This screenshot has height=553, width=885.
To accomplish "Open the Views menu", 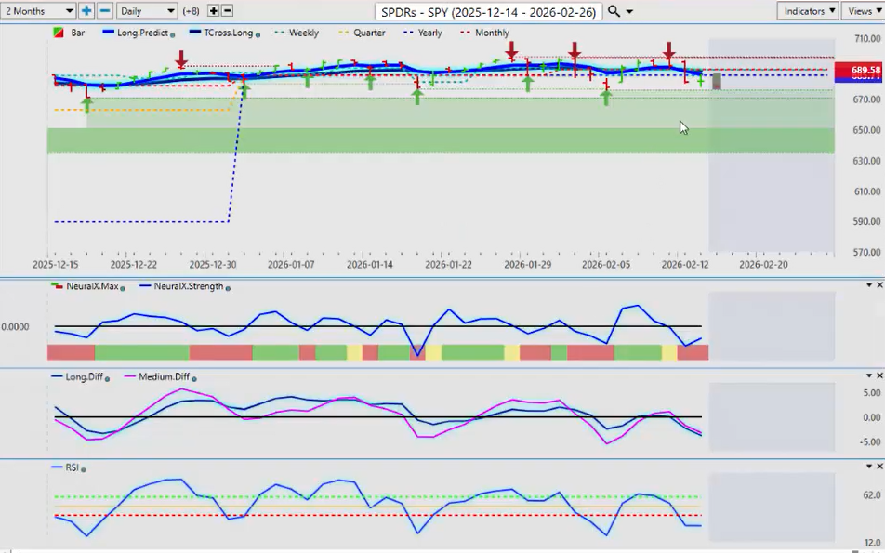I will pyautogui.click(x=864, y=11).
